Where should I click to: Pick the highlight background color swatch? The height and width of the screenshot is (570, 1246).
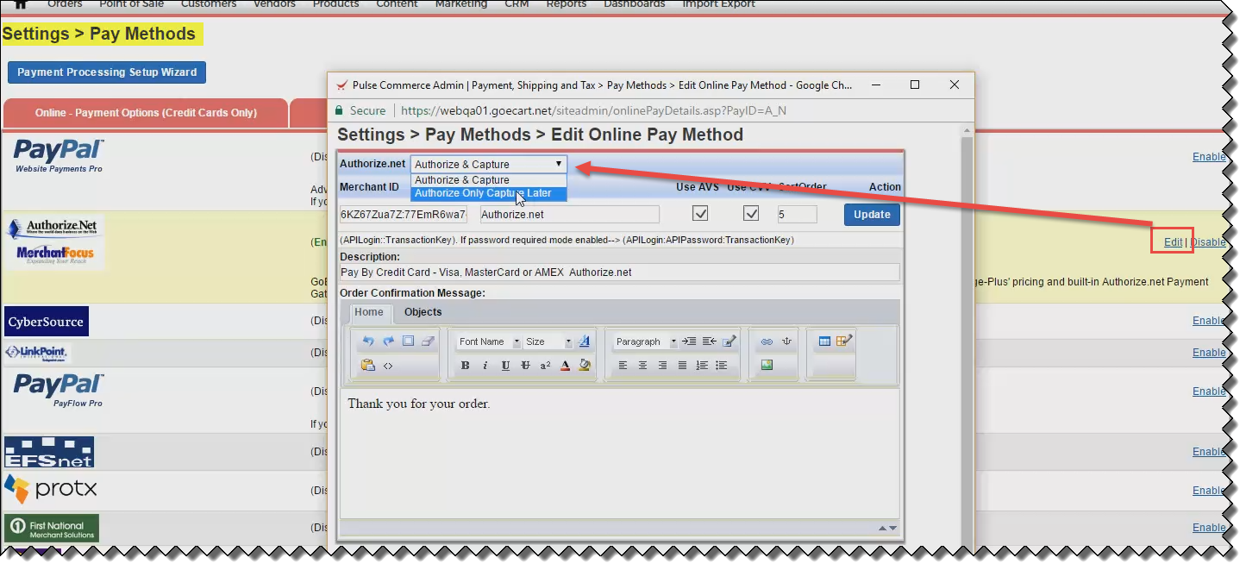[x=585, y=366]
